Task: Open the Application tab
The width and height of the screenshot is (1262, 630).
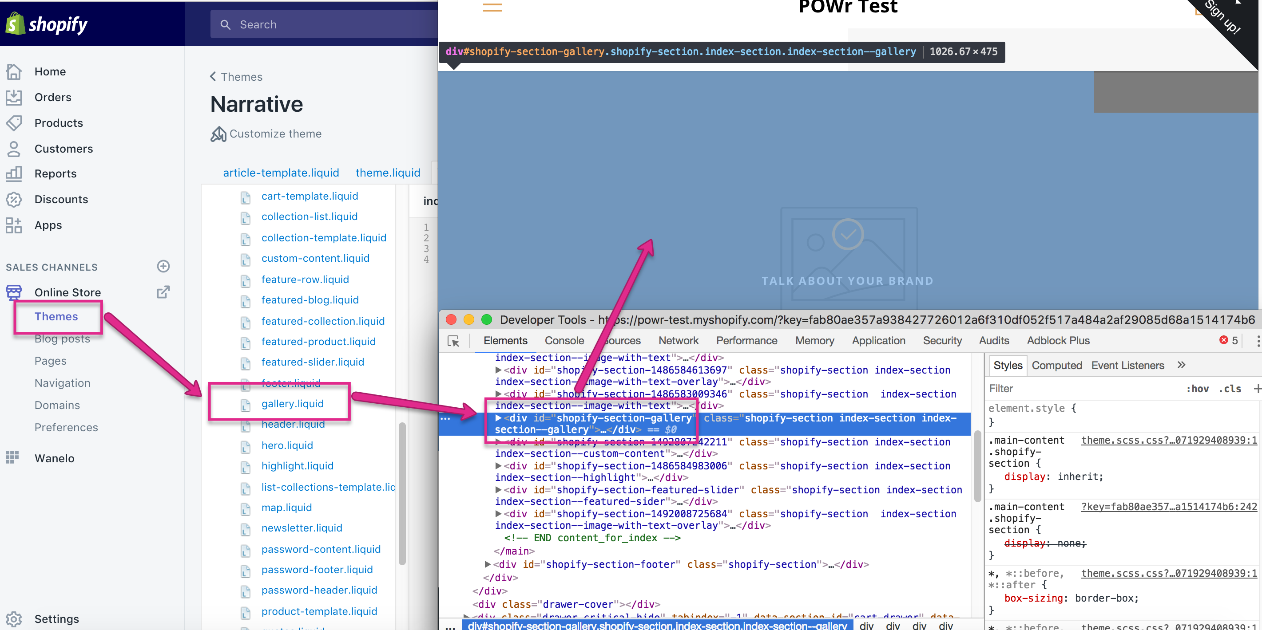Action: pyautogui.click(x=878, y=341)
